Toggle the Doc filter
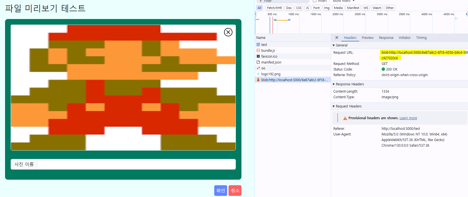468x197 pixels. [289, 8]
